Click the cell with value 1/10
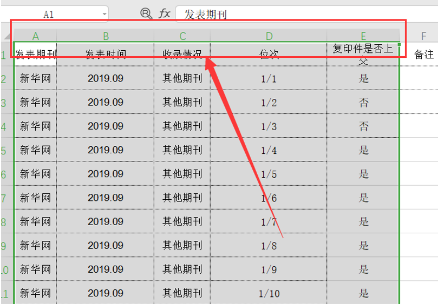438x304 pixels. tap(269, 293)
